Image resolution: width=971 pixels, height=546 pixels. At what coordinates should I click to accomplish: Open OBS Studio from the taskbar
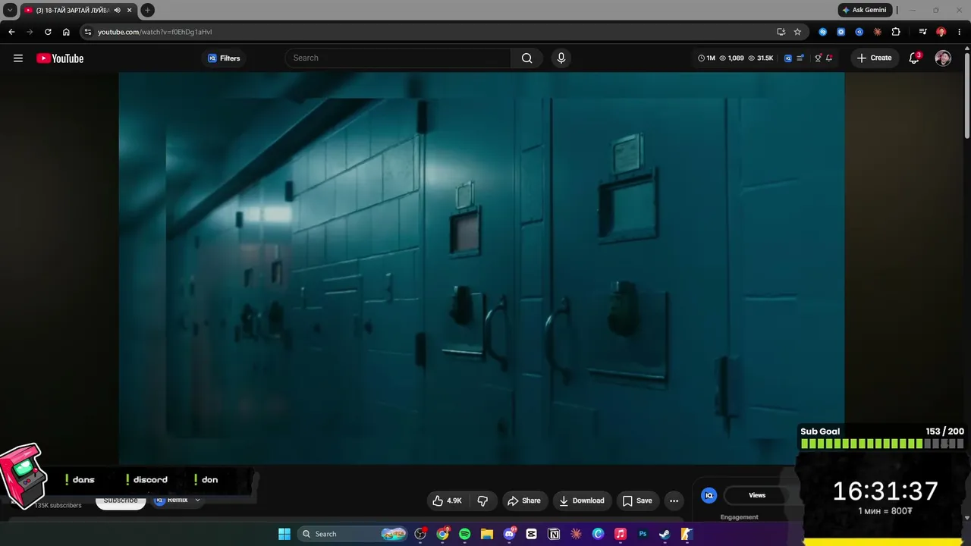421,534
